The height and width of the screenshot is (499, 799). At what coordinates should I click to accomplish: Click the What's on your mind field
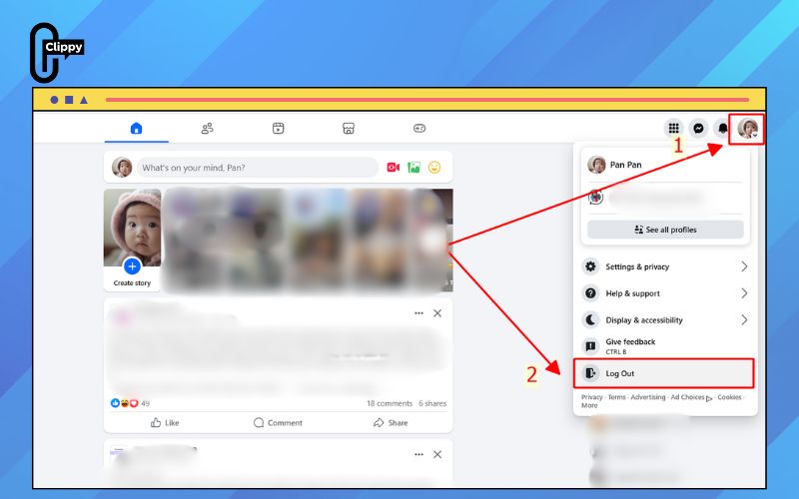pos(258,168)
